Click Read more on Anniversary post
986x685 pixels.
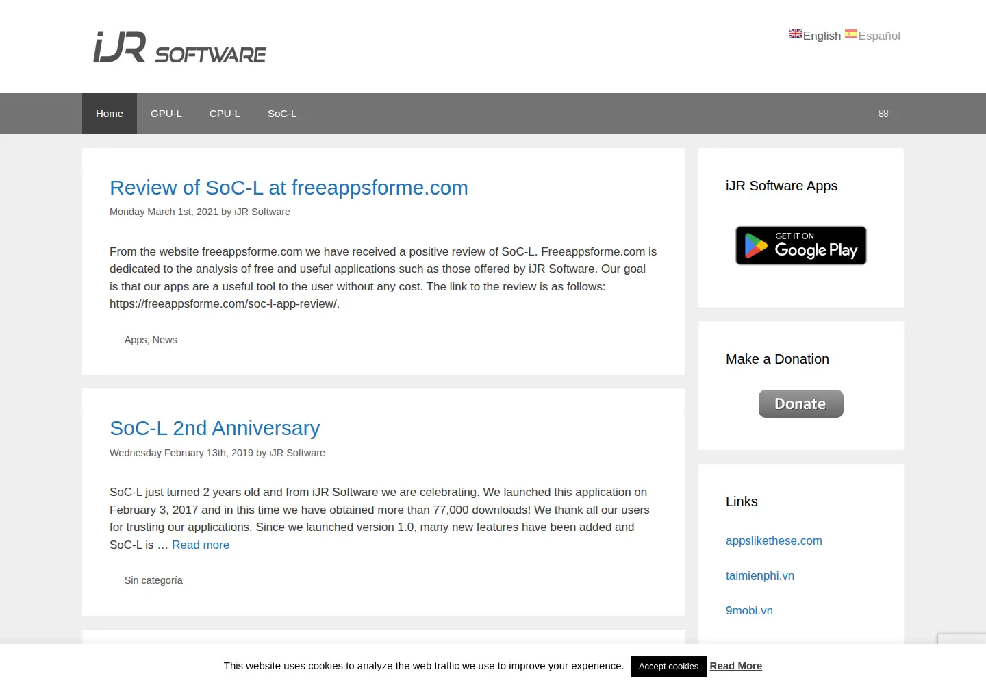[201, 545]
